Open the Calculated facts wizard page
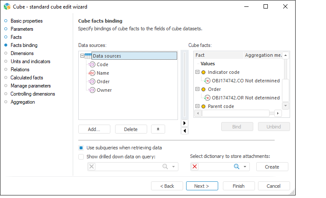 [27, 78]
